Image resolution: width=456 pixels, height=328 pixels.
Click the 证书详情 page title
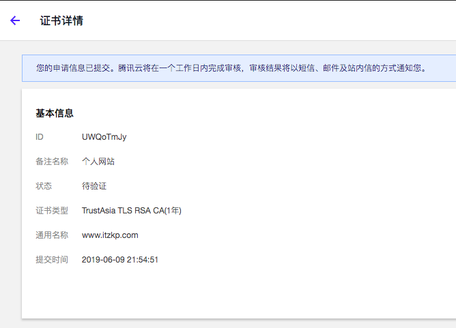[61, 20]
